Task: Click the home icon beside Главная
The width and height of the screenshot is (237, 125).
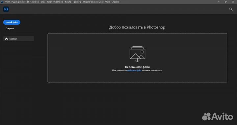Action: 6,39
